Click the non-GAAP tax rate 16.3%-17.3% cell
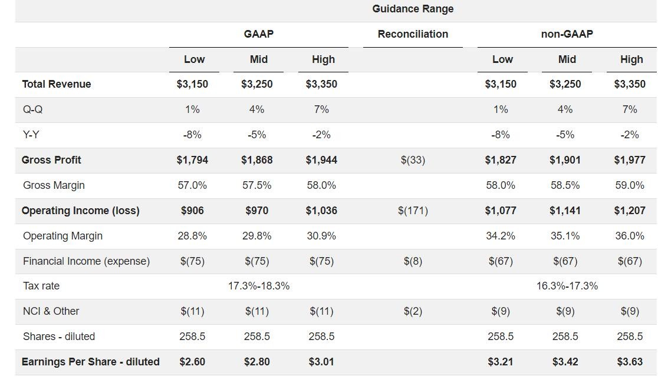 (x=567, y=286)
